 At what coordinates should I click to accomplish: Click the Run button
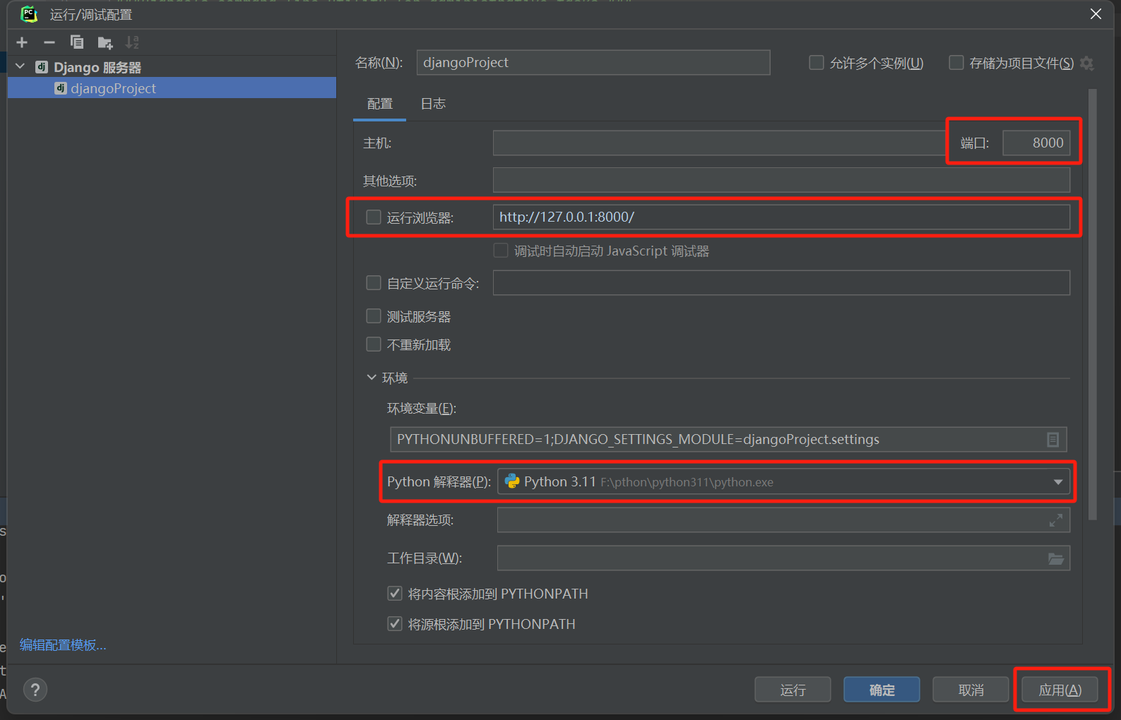pyautogui.click(x=793, y=690)
